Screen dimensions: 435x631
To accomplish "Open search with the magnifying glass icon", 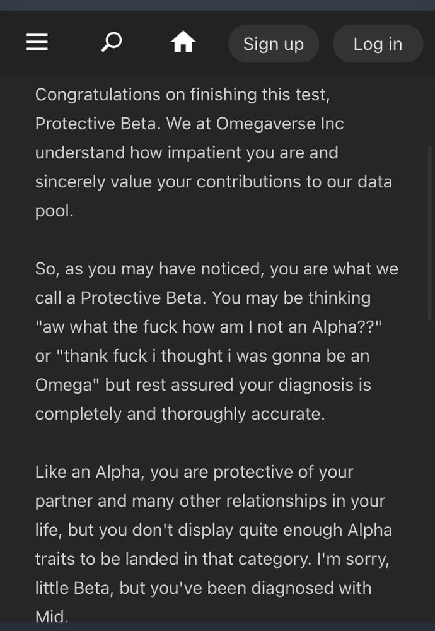I will (112, 42).
